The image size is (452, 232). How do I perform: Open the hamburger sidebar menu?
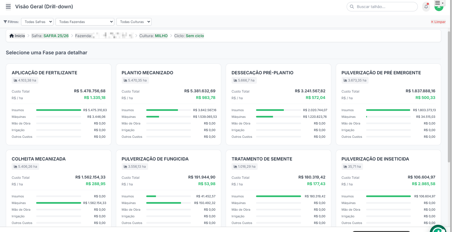[8, 7]
